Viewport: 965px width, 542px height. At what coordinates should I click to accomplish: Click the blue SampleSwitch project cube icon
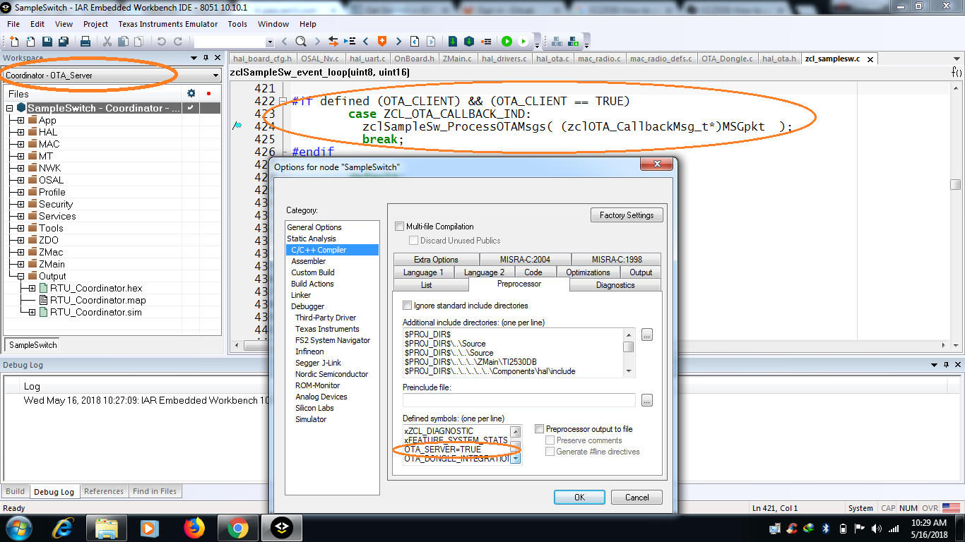pyautogui.click(x=21, y=108)
